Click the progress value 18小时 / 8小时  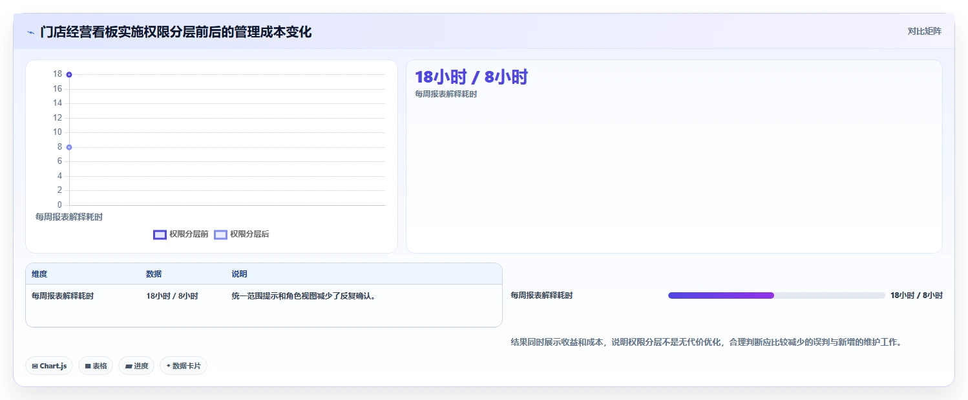pyautogui.click(x=916, y=295)
